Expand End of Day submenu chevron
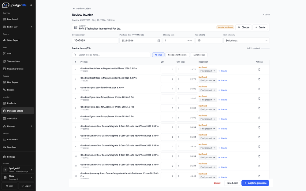Viewport: 306px width, 191px height. click(x=32, y=27)
